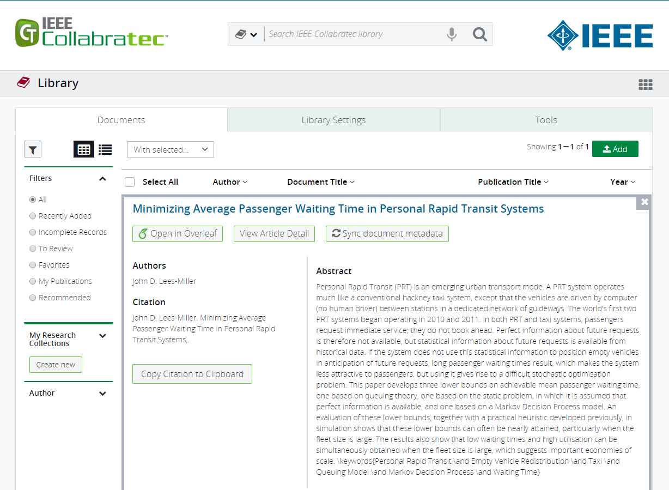Collapse the Filters section

click(x=102, y=178)
